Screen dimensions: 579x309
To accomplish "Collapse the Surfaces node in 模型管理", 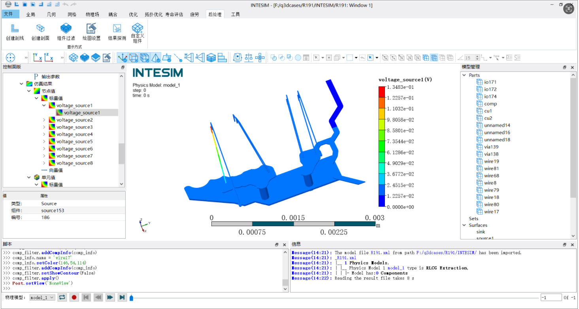I will coord(464,225).
